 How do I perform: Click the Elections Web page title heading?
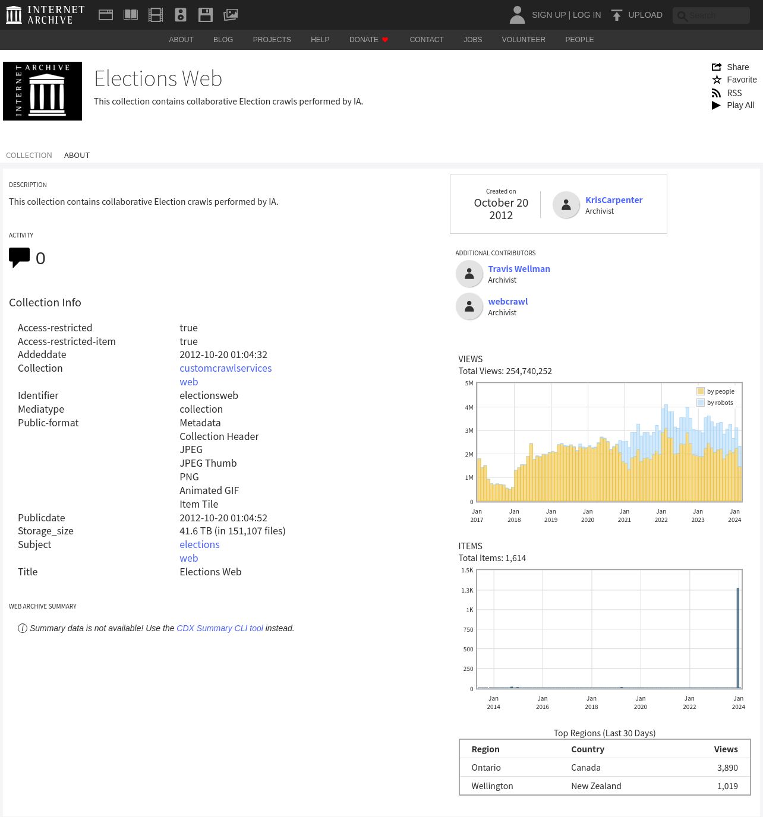158,78
